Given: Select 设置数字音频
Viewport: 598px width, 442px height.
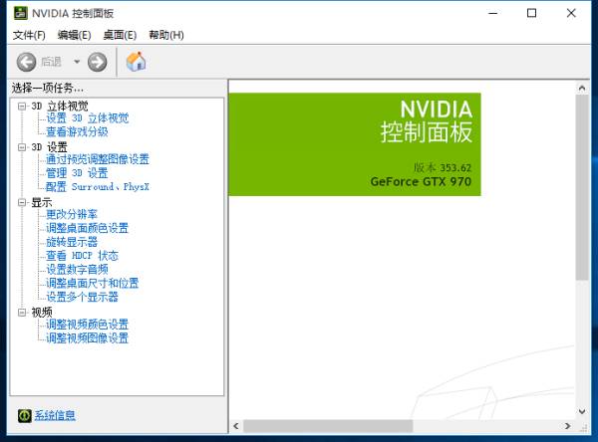Looking at the screenshot, I should point(77,270).
